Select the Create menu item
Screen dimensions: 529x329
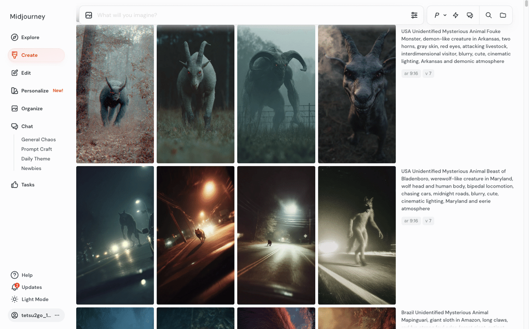[36, 55]
